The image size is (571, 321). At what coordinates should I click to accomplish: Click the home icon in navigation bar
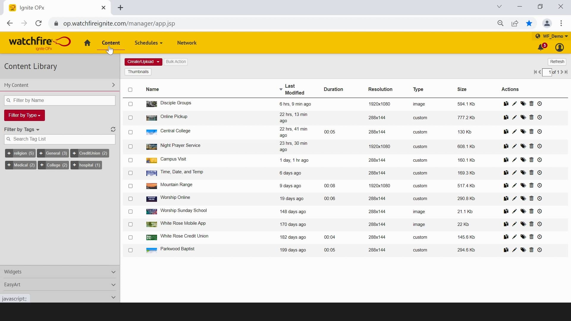(x=87, y=43)
